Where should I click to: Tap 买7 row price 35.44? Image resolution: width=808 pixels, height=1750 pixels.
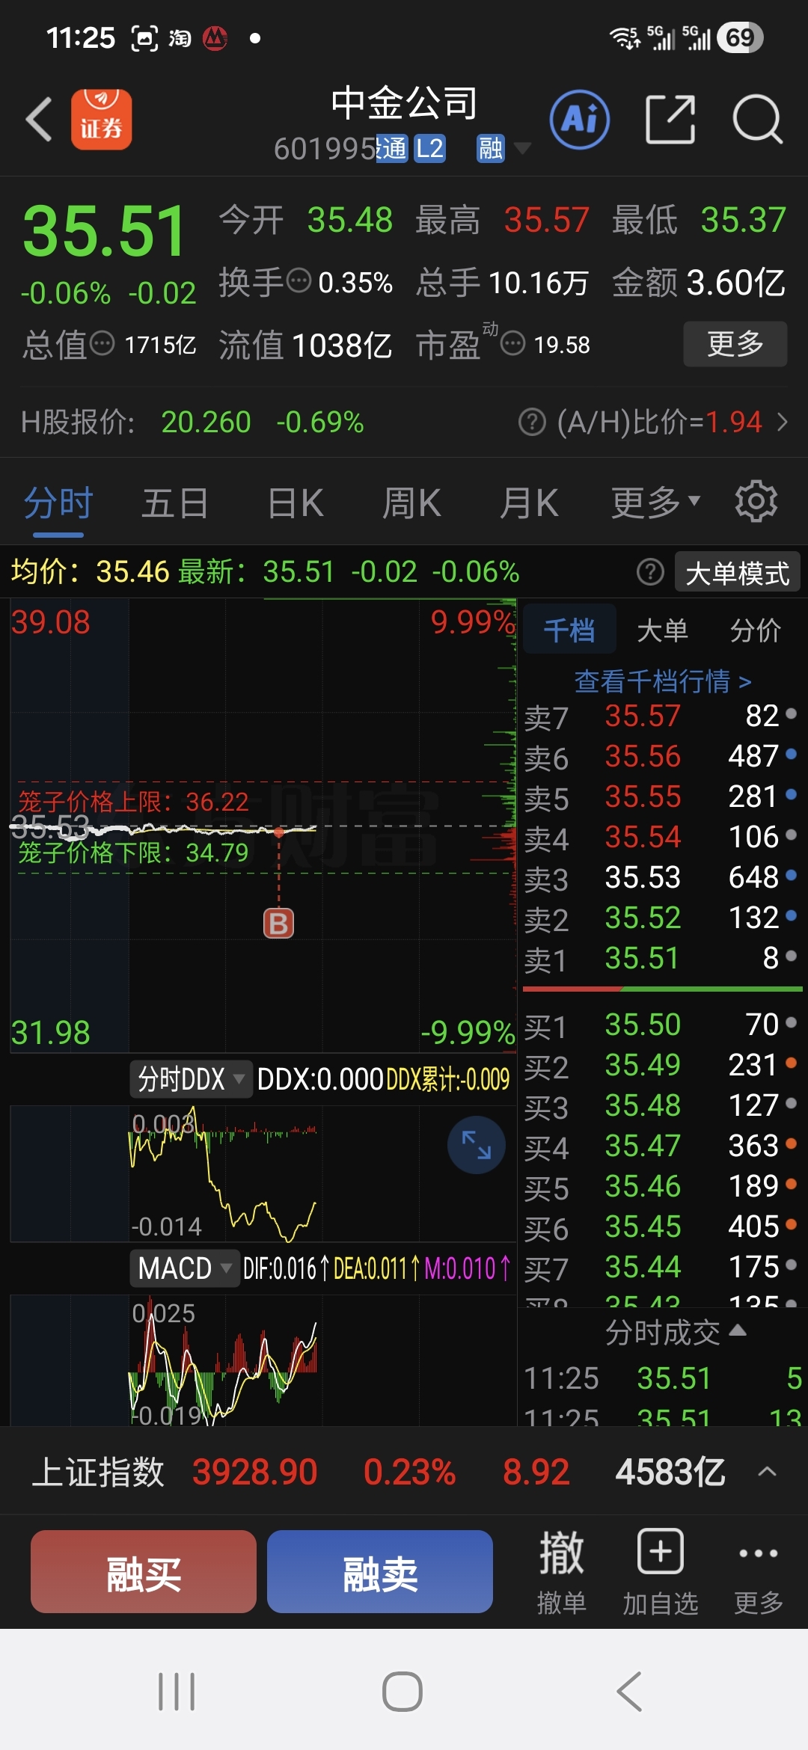(x=643, y=1267)
